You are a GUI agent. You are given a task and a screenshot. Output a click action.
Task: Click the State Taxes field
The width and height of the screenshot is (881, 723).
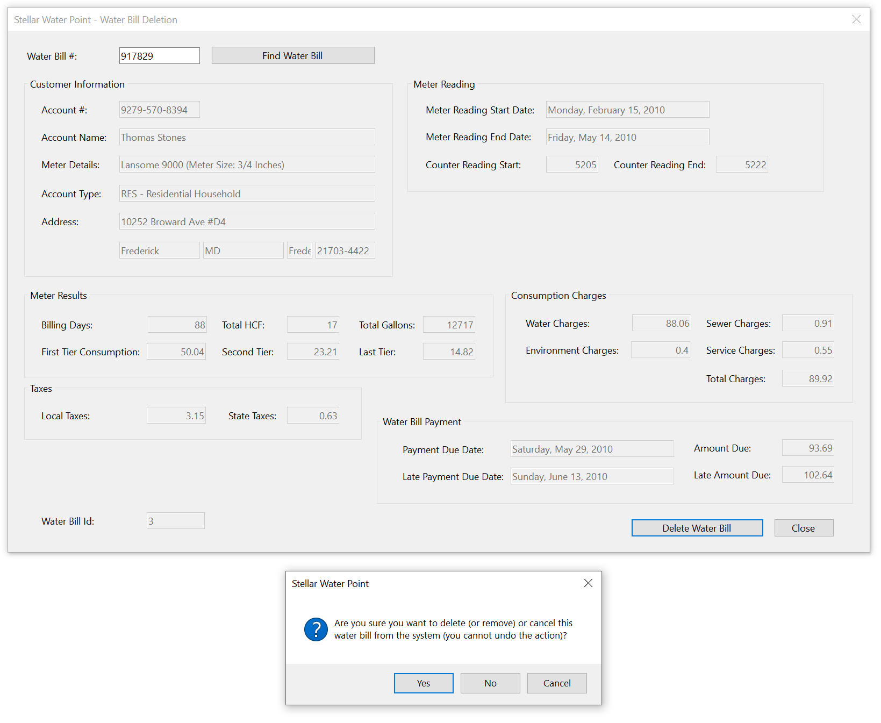(313, 416)
